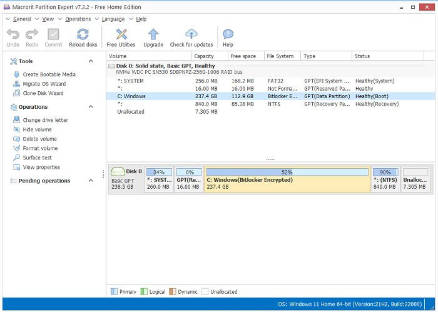
Task: Select the C: Windows row in volume list
Action: click(270, 96)
